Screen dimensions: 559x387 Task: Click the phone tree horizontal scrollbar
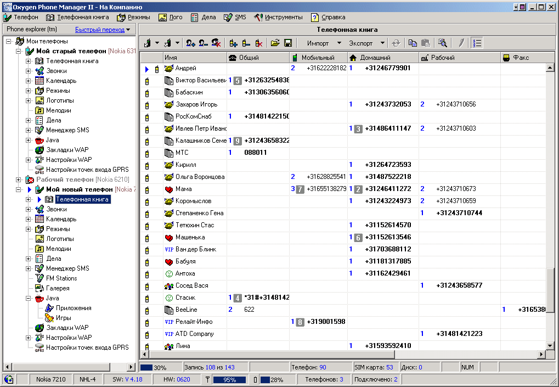click(69, 367)
